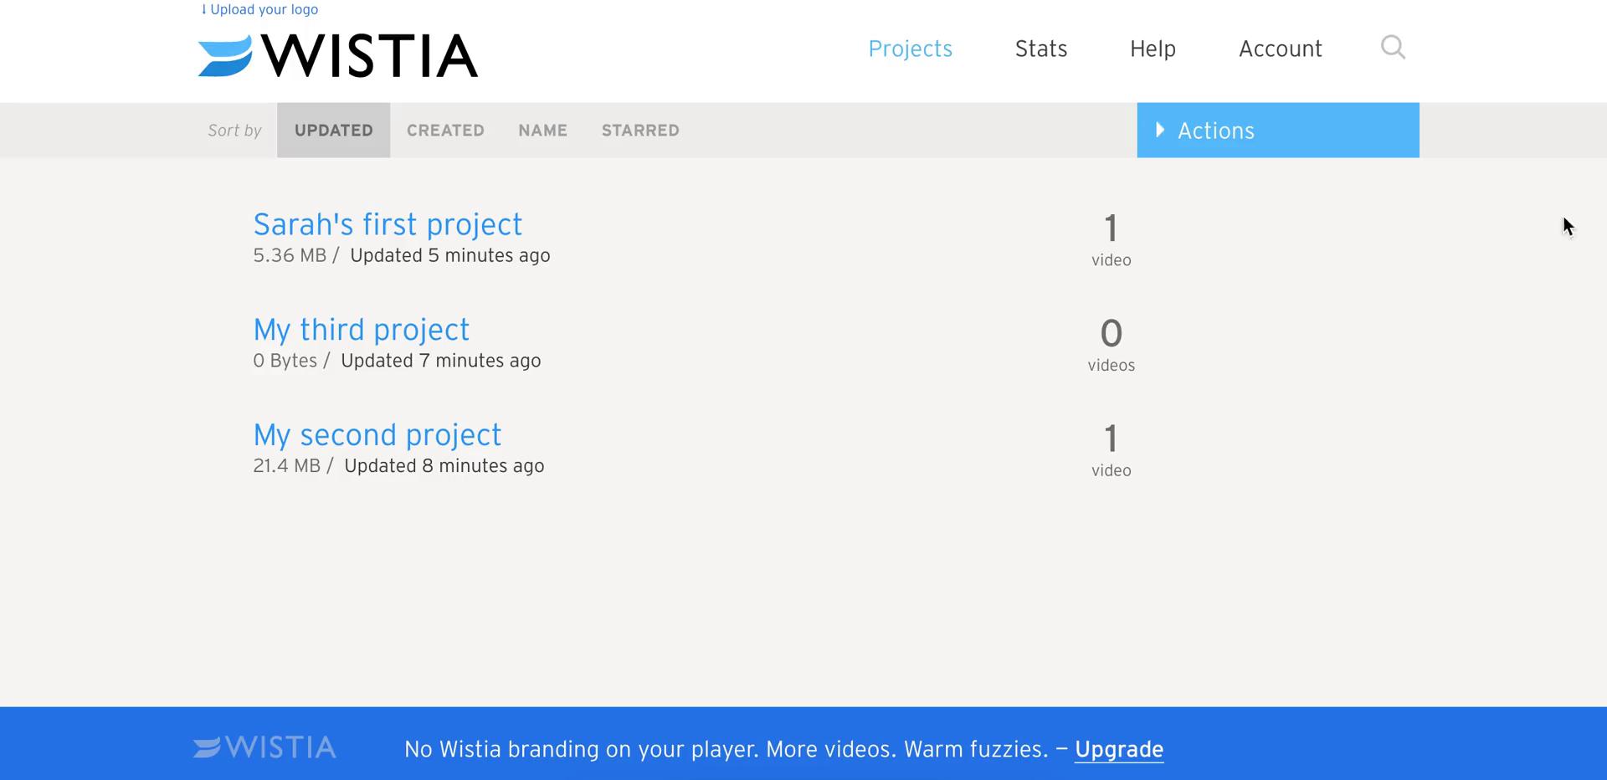This screenshot has height=780, width=1607.
Task: Click the Upgrade link in footer
Action: tap(1119, 749)
